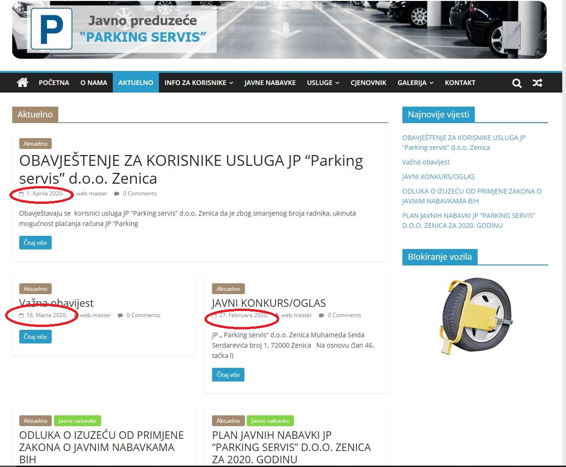Click green Javne nabavke tag on ODLUKA post
Viewport: 566px width, 467px height.
pos(78,421)
